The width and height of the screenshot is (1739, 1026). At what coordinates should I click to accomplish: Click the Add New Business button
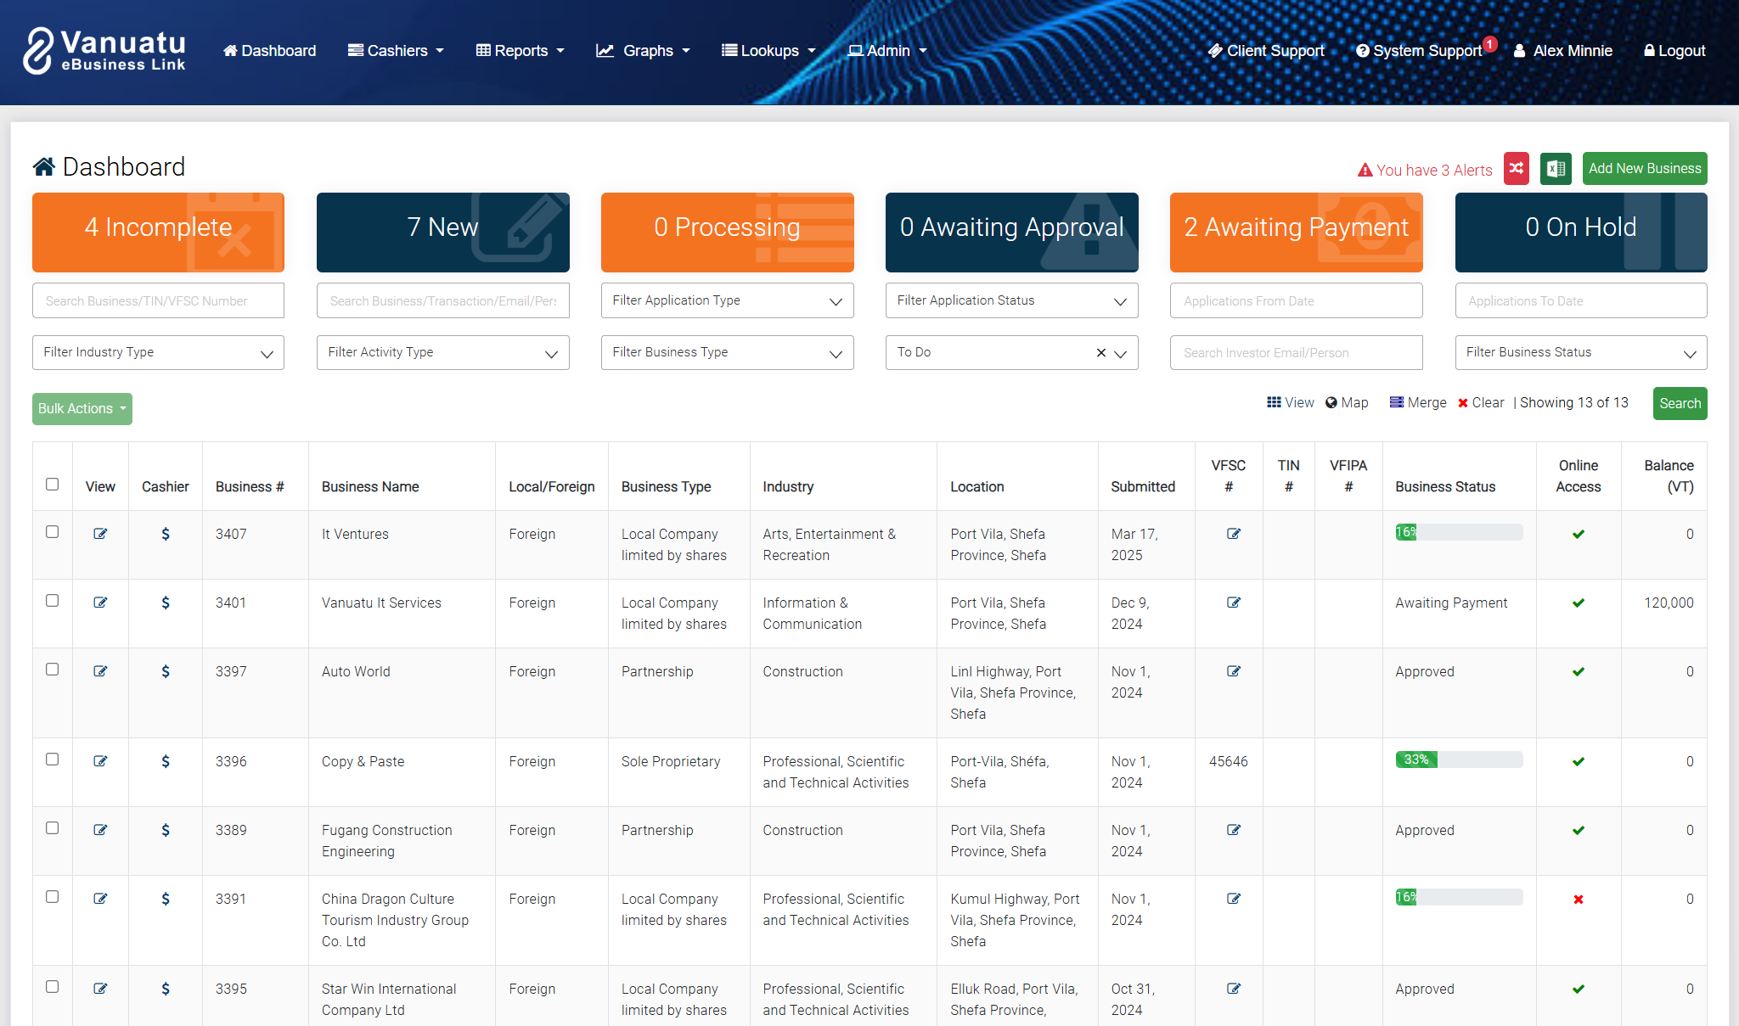(1644, 168)
